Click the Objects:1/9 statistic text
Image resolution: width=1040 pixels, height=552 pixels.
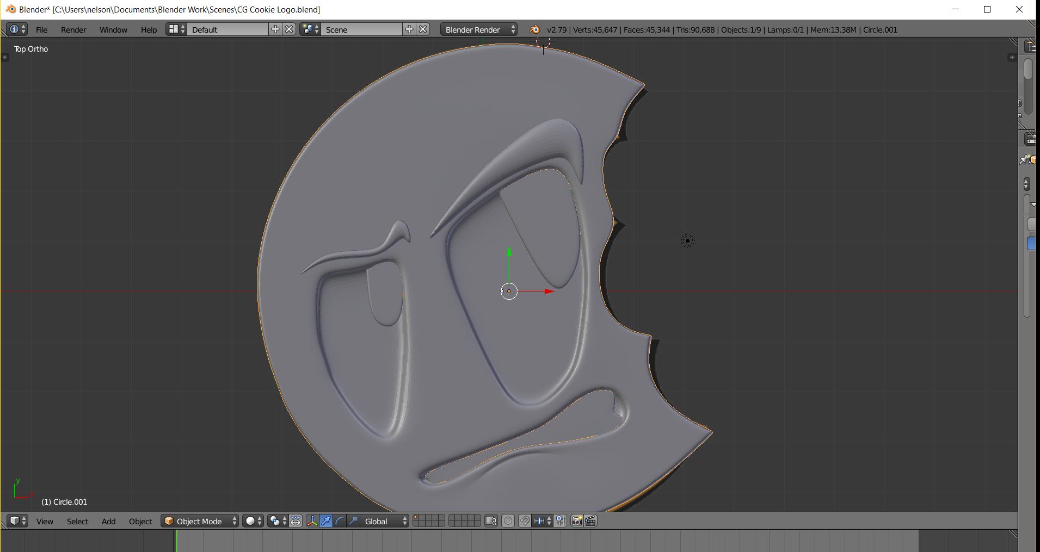[741, 30]
